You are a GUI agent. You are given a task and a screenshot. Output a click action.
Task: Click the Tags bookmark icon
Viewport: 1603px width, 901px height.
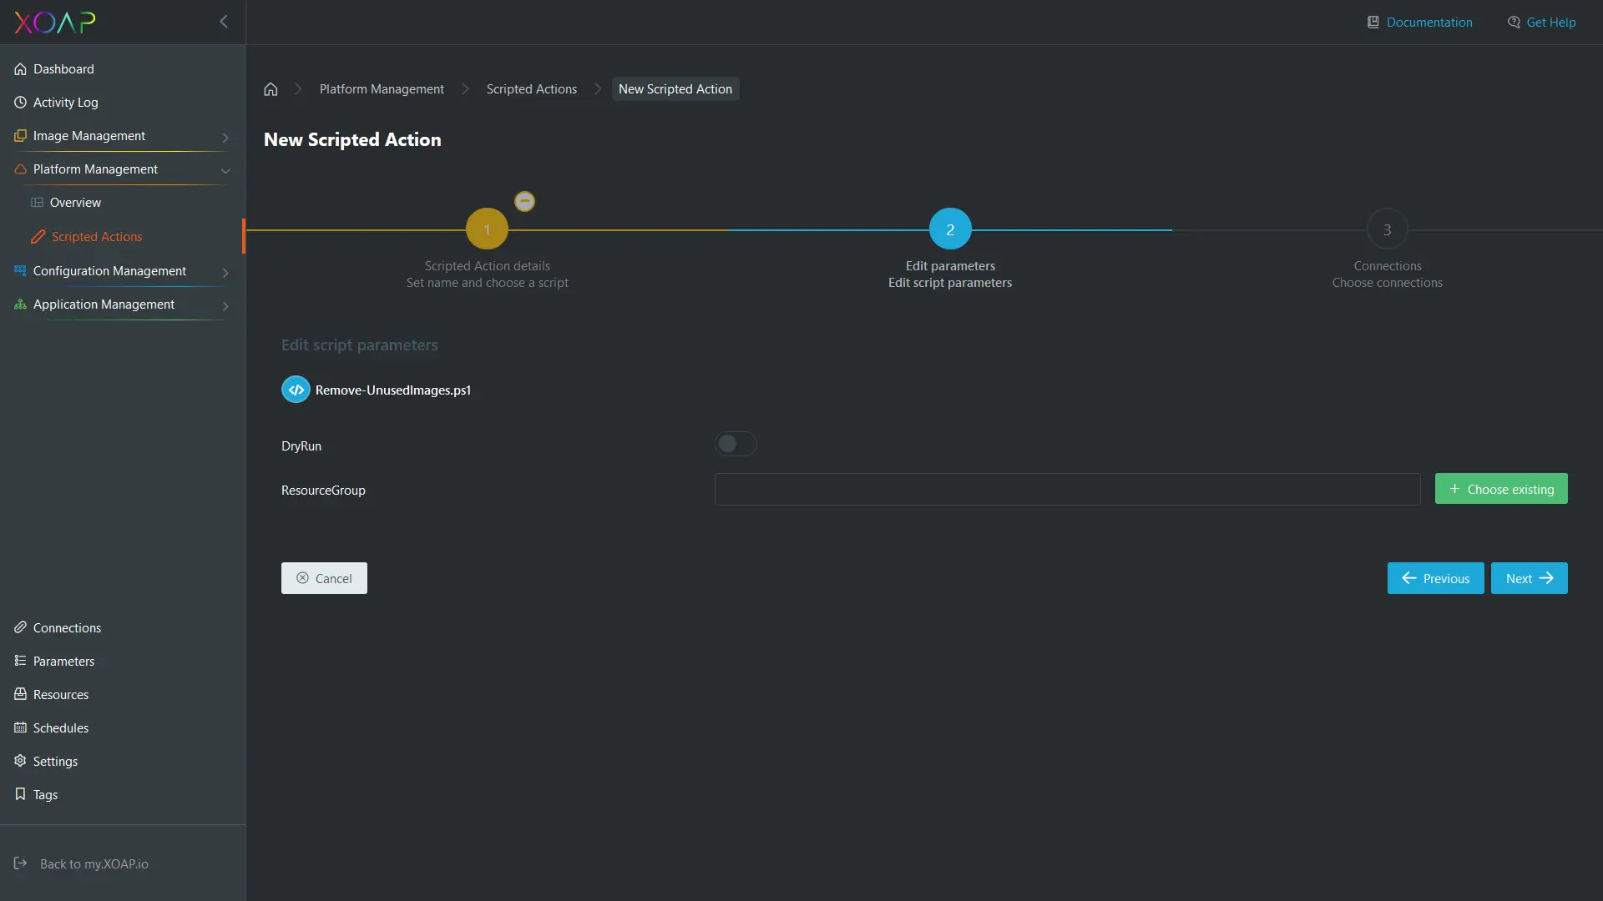click(x=20, y=794)
